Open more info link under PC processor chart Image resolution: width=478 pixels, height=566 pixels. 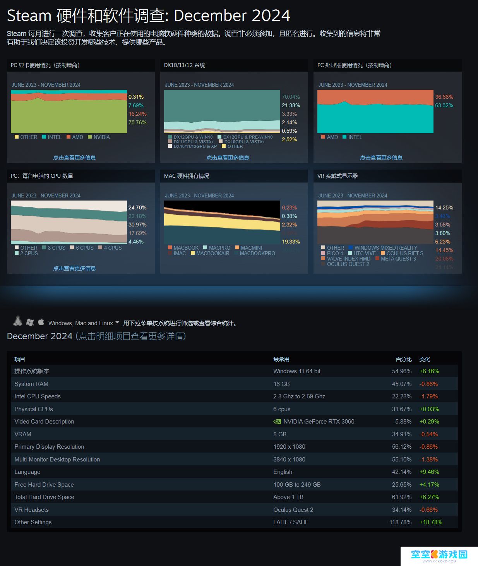click(x=381, y=158)
